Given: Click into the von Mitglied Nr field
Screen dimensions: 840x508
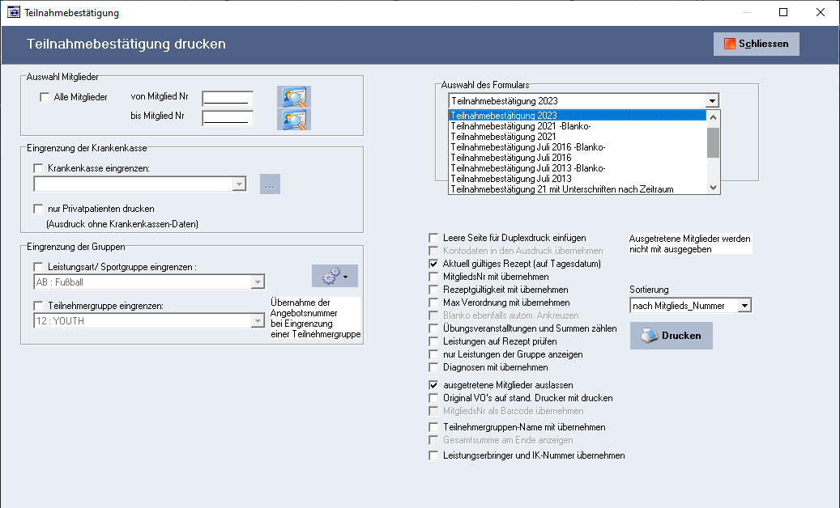Looking at the screenshot, I should (228, 99).
